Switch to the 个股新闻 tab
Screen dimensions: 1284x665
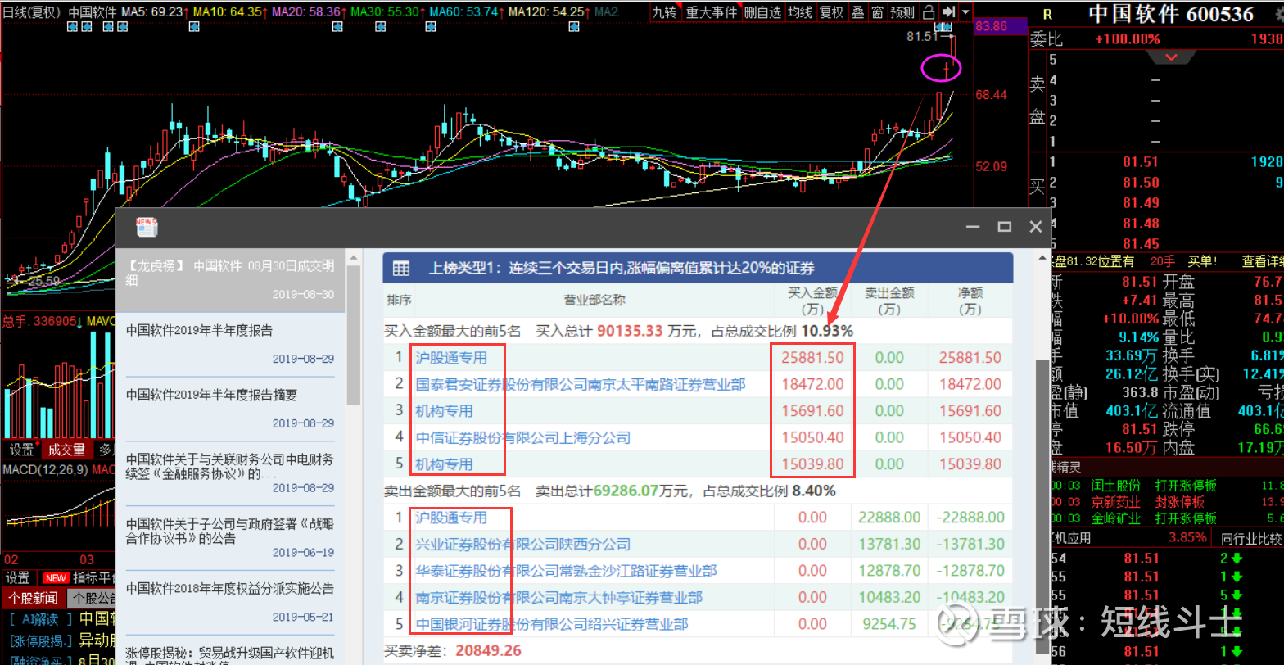[34, 598]
